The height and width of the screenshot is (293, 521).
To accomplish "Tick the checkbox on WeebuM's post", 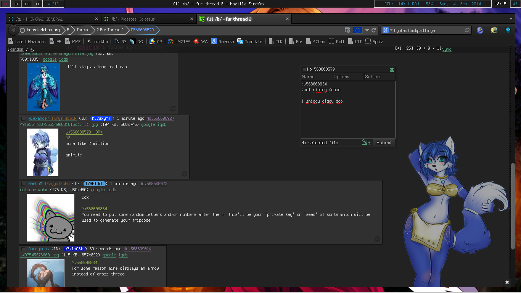I will [x=23, y=184].
